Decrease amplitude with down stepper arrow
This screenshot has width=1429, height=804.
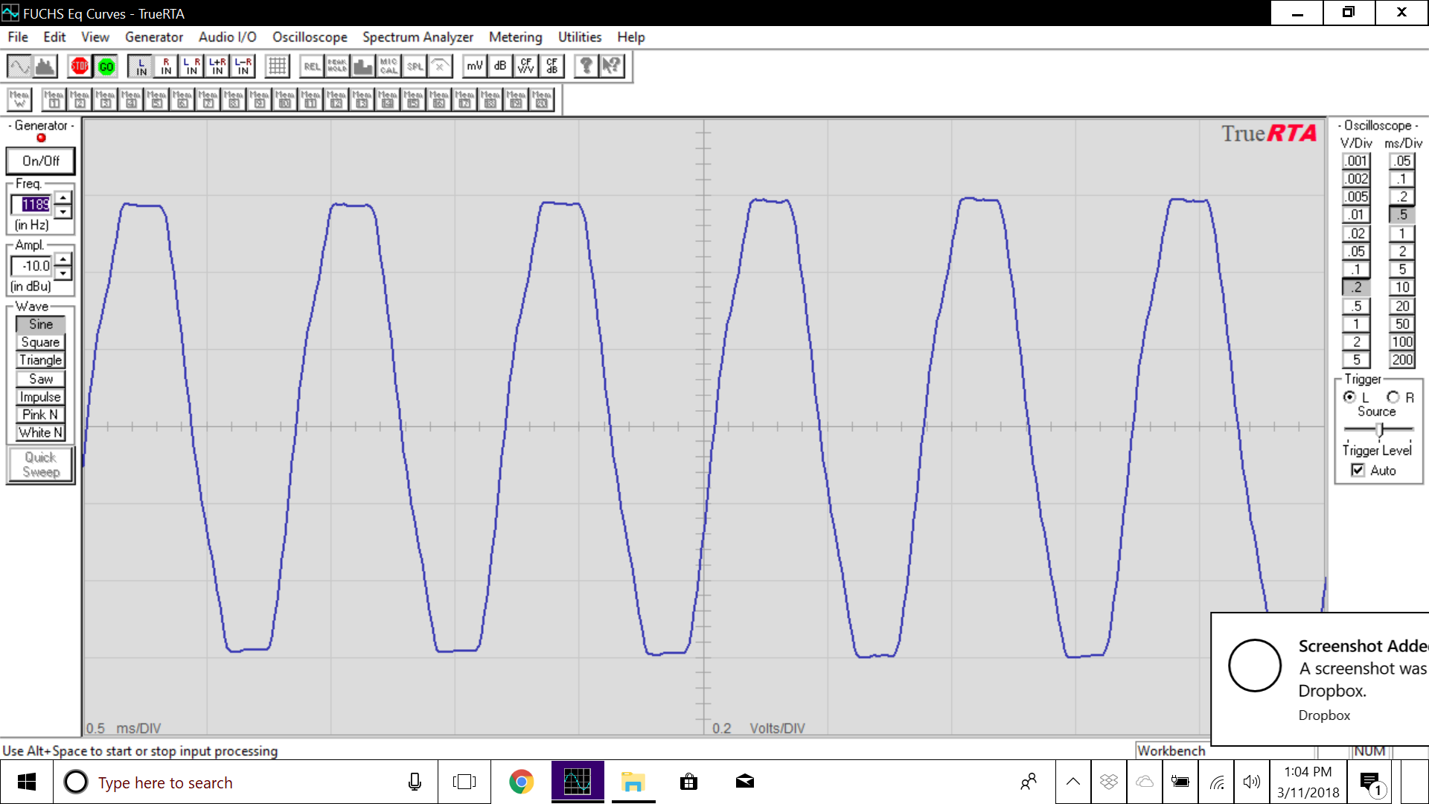(x=64, y=273)
